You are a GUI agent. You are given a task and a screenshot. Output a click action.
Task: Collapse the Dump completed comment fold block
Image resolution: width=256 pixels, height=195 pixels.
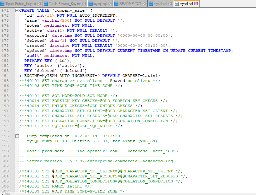(17, 136)
